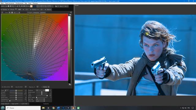196x110 pixels.
Task: Toggle the dot before the 2D tab
Action: coord(38,9)
